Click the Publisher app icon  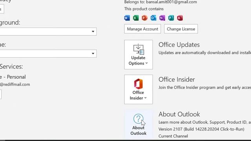171,18
